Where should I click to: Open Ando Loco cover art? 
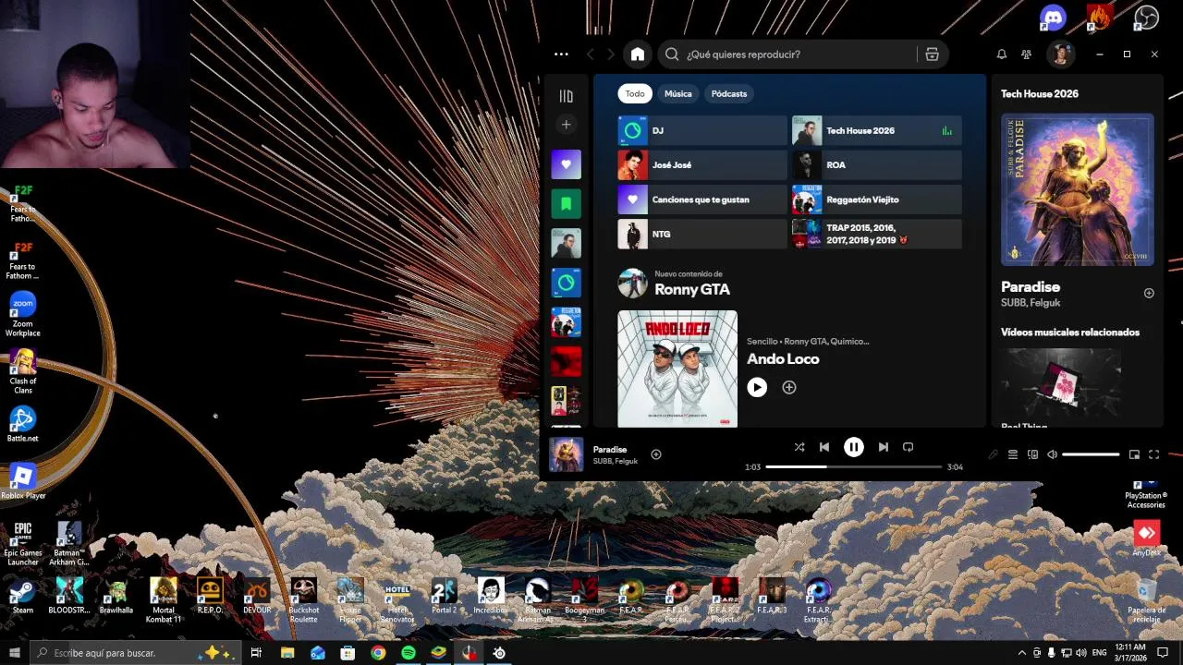(677, 369)
